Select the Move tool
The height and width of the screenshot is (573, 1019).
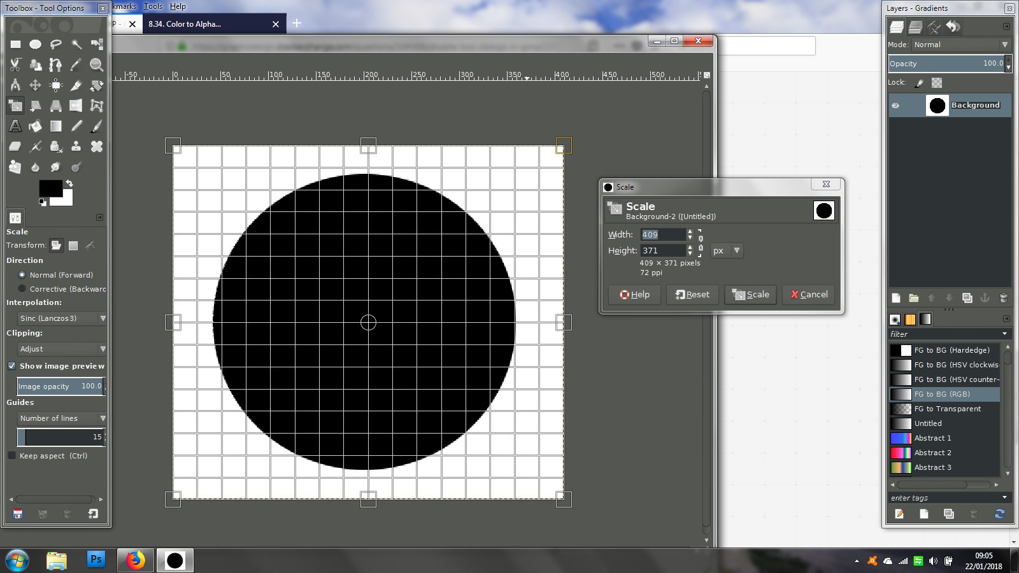[36, 85]
